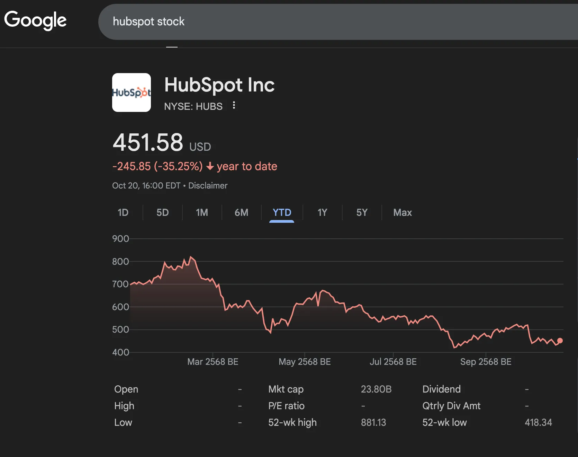Switch to the 6M chart view
The image size is (578, 457).
[x=241, y=212]
